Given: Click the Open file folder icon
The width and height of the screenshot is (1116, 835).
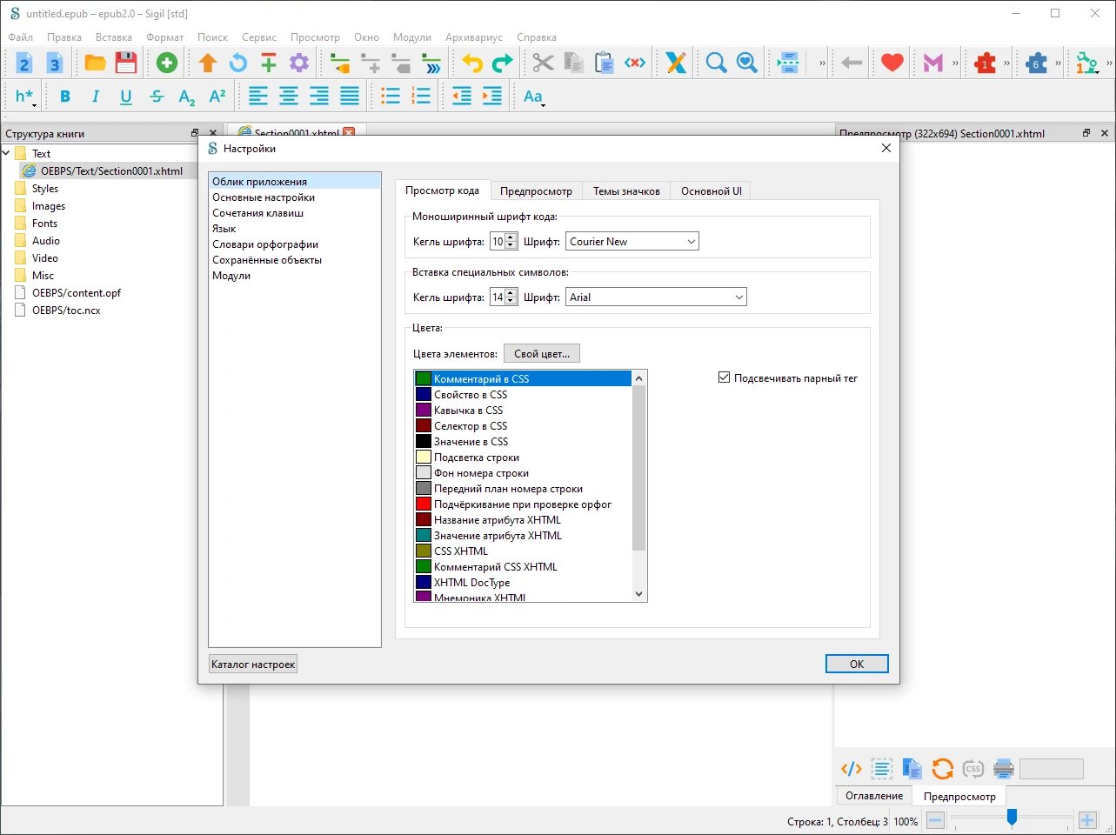Looking at the screenshot, I should click(x=95, y=63).
